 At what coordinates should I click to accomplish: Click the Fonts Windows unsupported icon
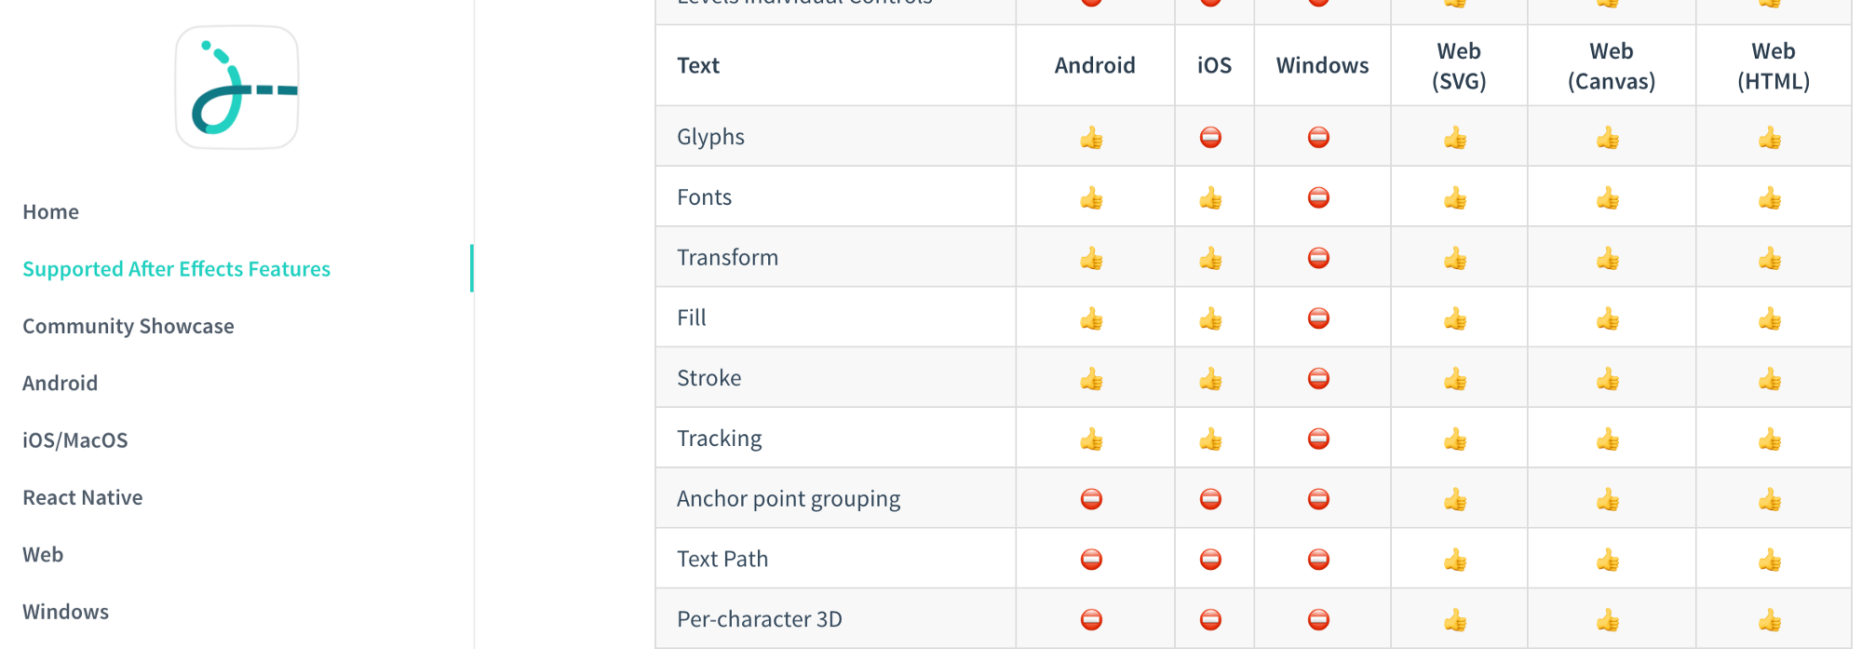(1318, 198)
